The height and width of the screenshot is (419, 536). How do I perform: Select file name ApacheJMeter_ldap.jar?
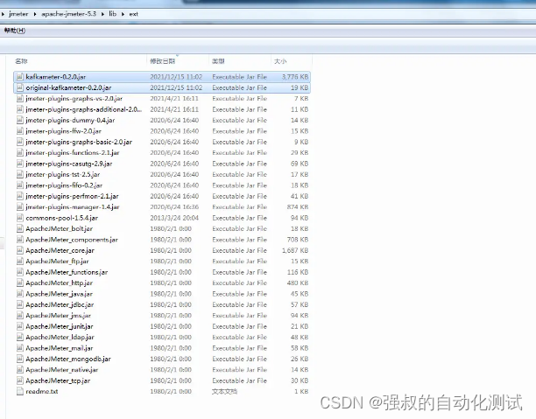tap(60, 337)
